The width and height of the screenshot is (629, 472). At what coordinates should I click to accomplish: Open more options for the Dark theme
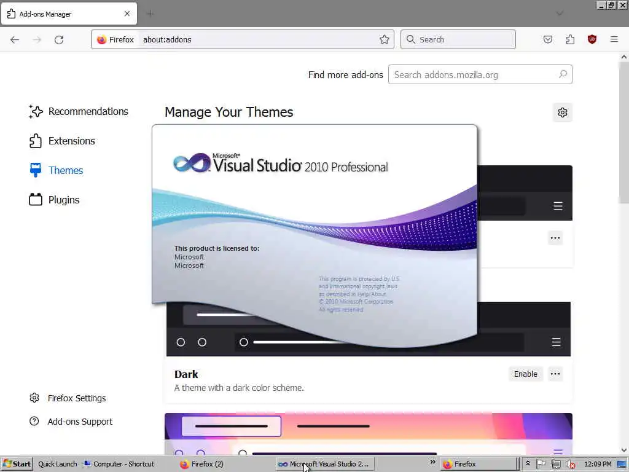pyautogui.click(x=555, y=374)
